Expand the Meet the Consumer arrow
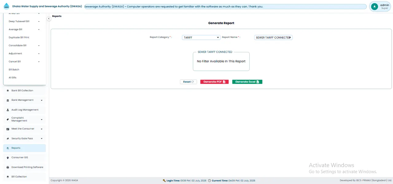The image size is (393, 184). (x=42, y=129)
